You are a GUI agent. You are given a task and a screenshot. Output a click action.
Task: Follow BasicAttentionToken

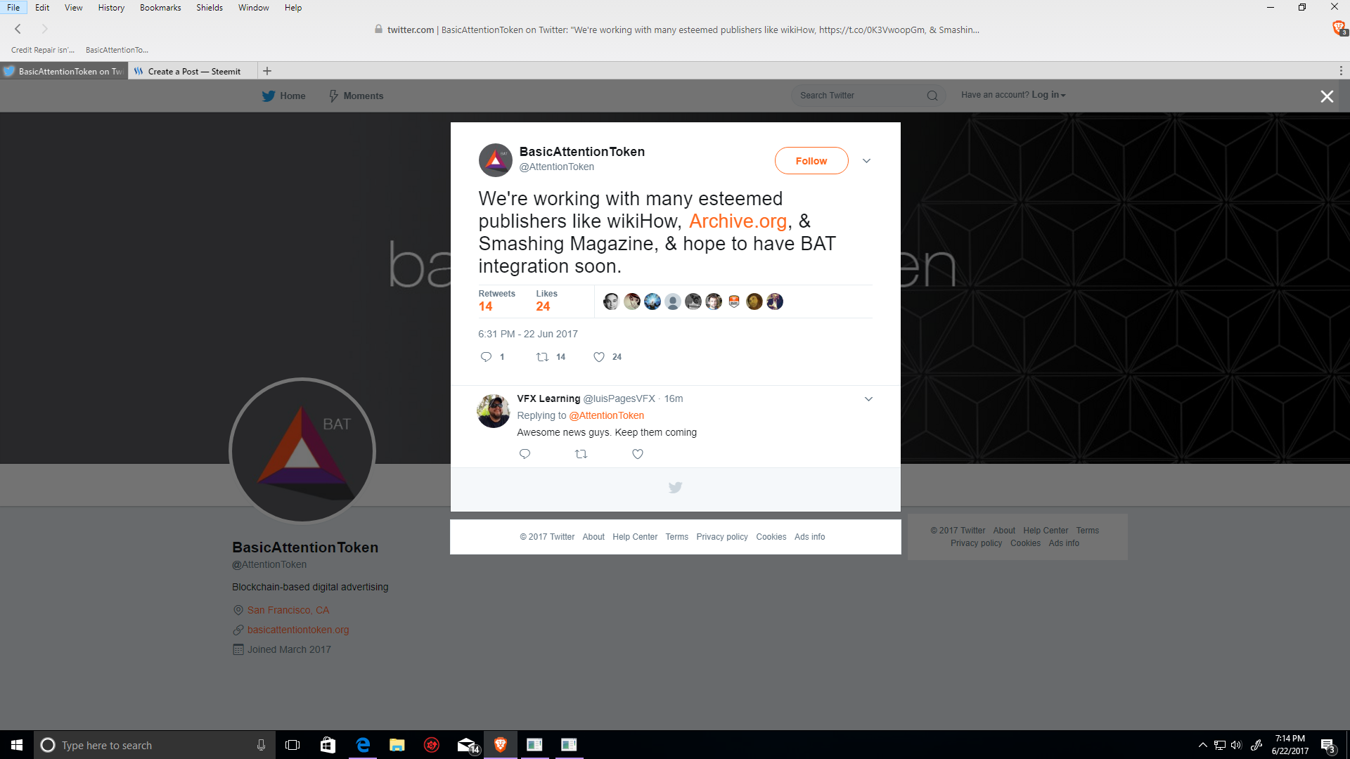click(811, 161)
